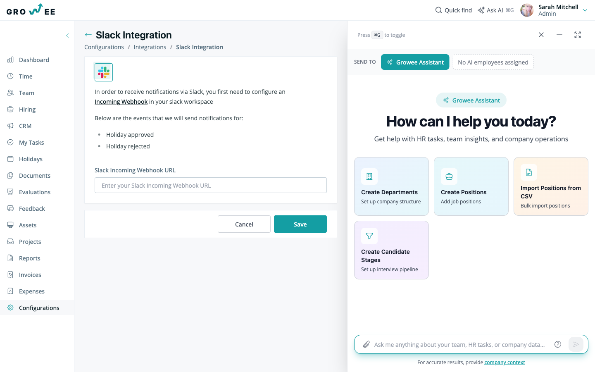The image size is (595, 372).
Task: Choose Create Candidate Stages card
Action: pyautogui.click(x=391, y=250)
